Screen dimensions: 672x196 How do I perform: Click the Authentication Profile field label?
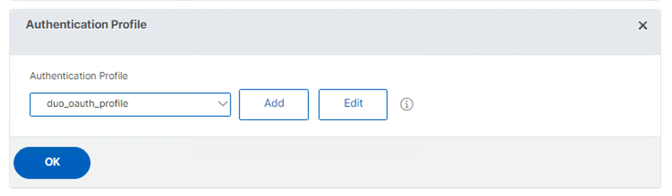pos(79,76)
